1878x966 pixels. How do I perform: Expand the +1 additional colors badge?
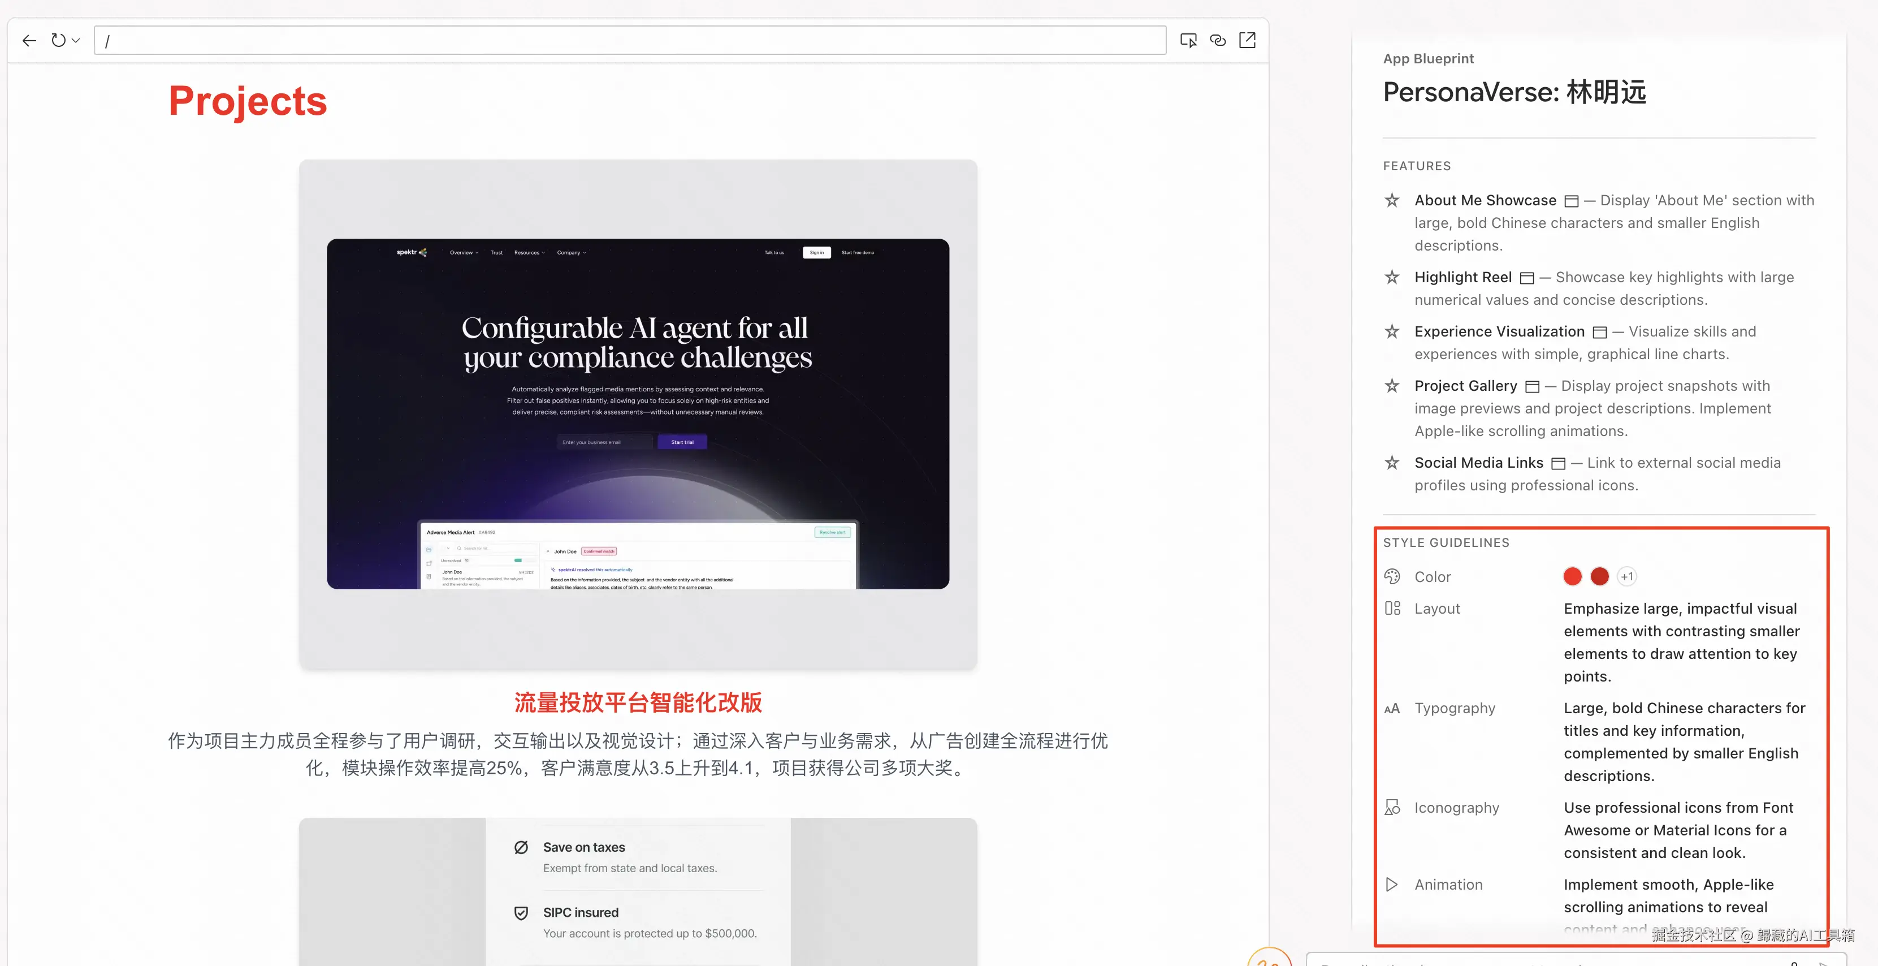pos(1626,576)
